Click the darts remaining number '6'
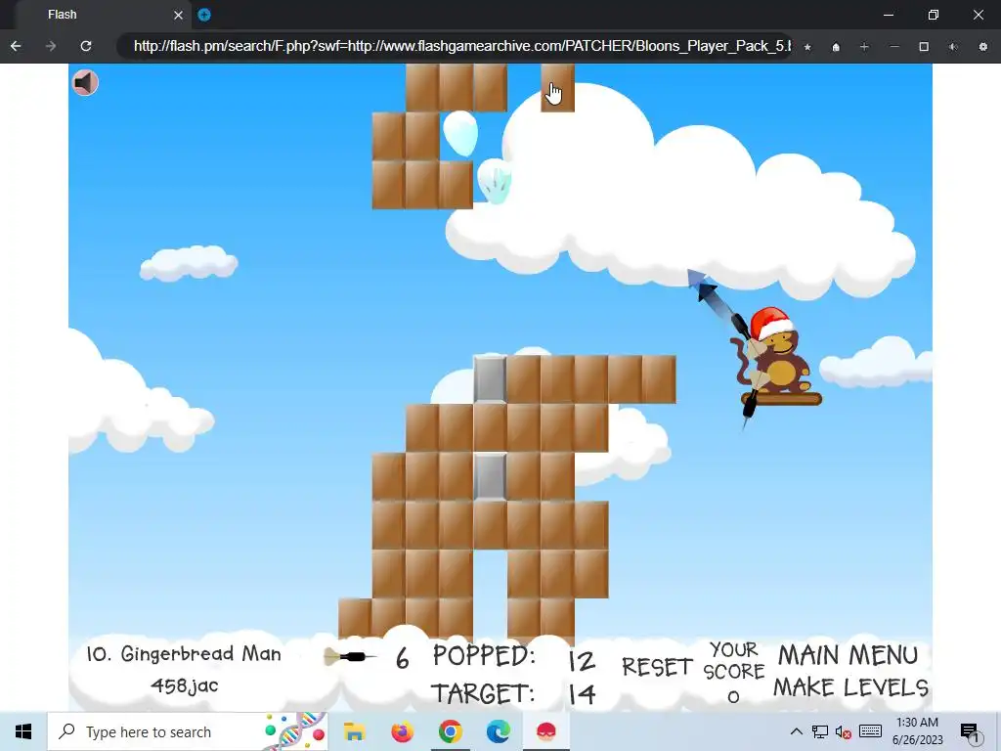 (402, 658)
